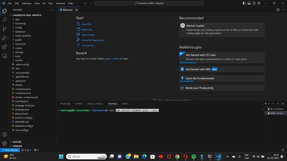Toggle primary side bar layout icon
Screen dimensions: 287x161
pyautogui.click(x=244, y=3)
